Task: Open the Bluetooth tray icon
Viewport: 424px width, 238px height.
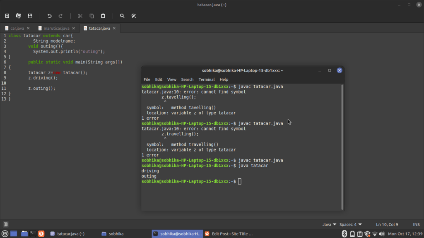Action: 344,234
